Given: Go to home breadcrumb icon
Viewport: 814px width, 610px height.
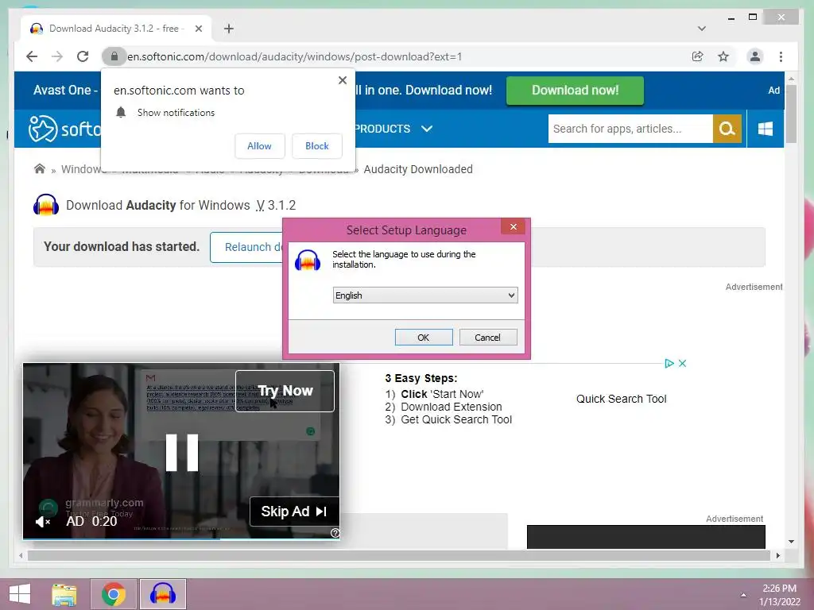Looking at the screenshot, I should coord(40,168).
